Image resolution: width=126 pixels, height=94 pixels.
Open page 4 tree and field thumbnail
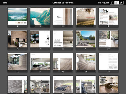[86, 16]
